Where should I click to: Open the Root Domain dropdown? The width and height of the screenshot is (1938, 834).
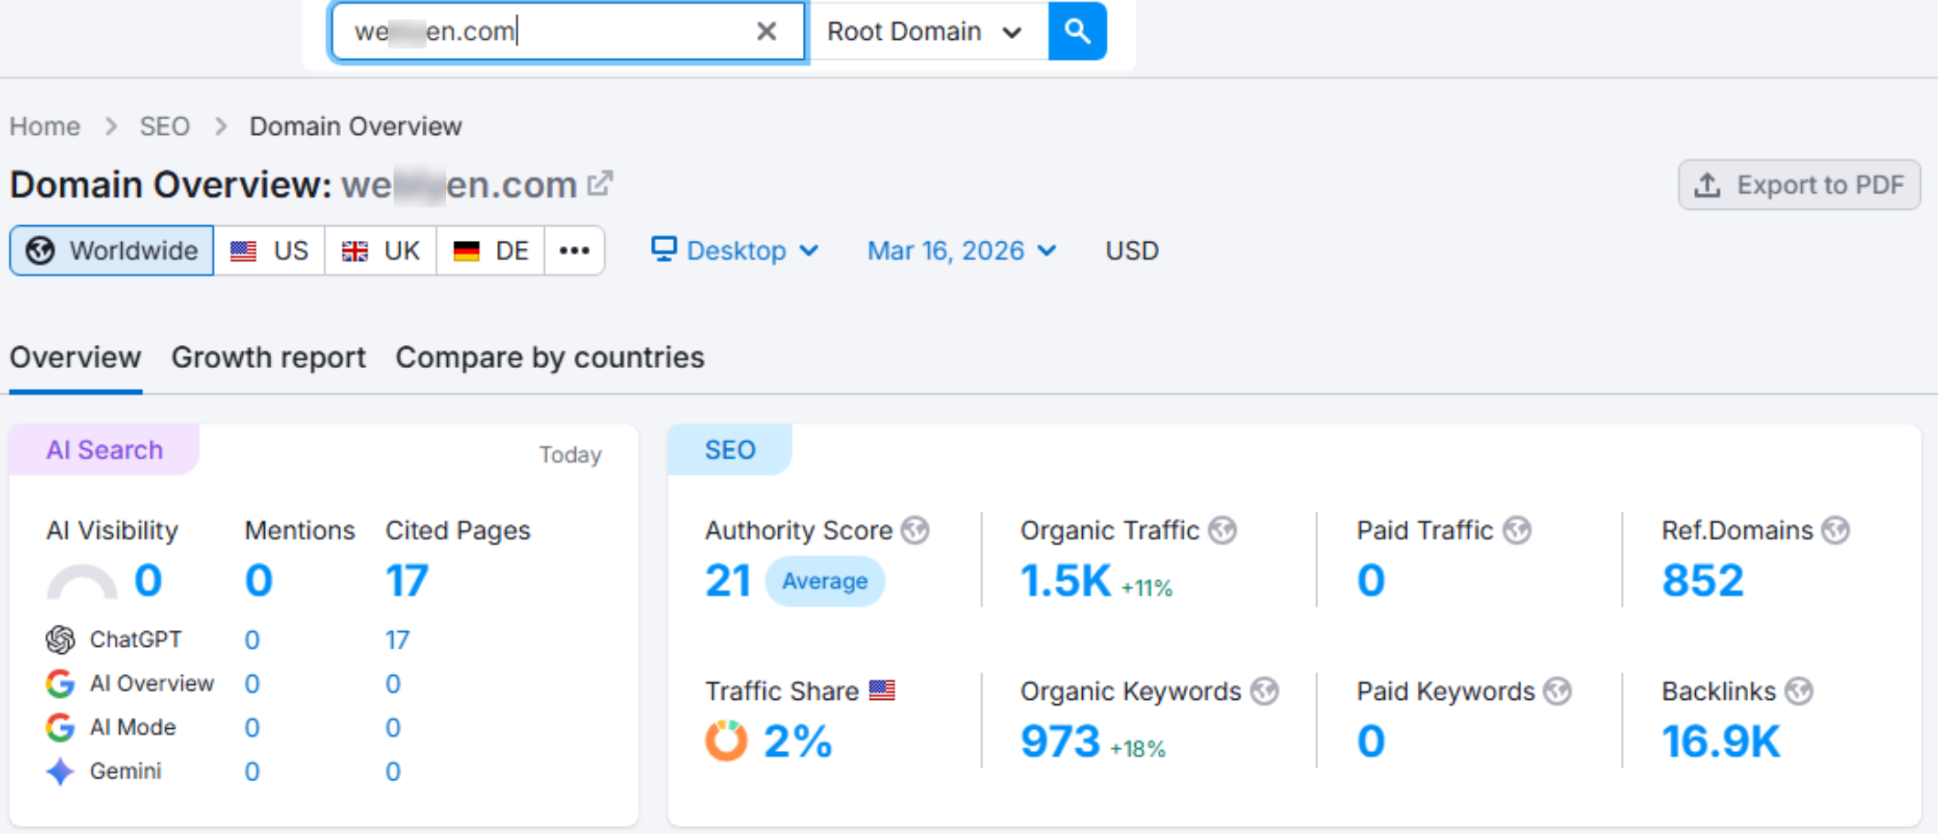(x=927, y=31)
